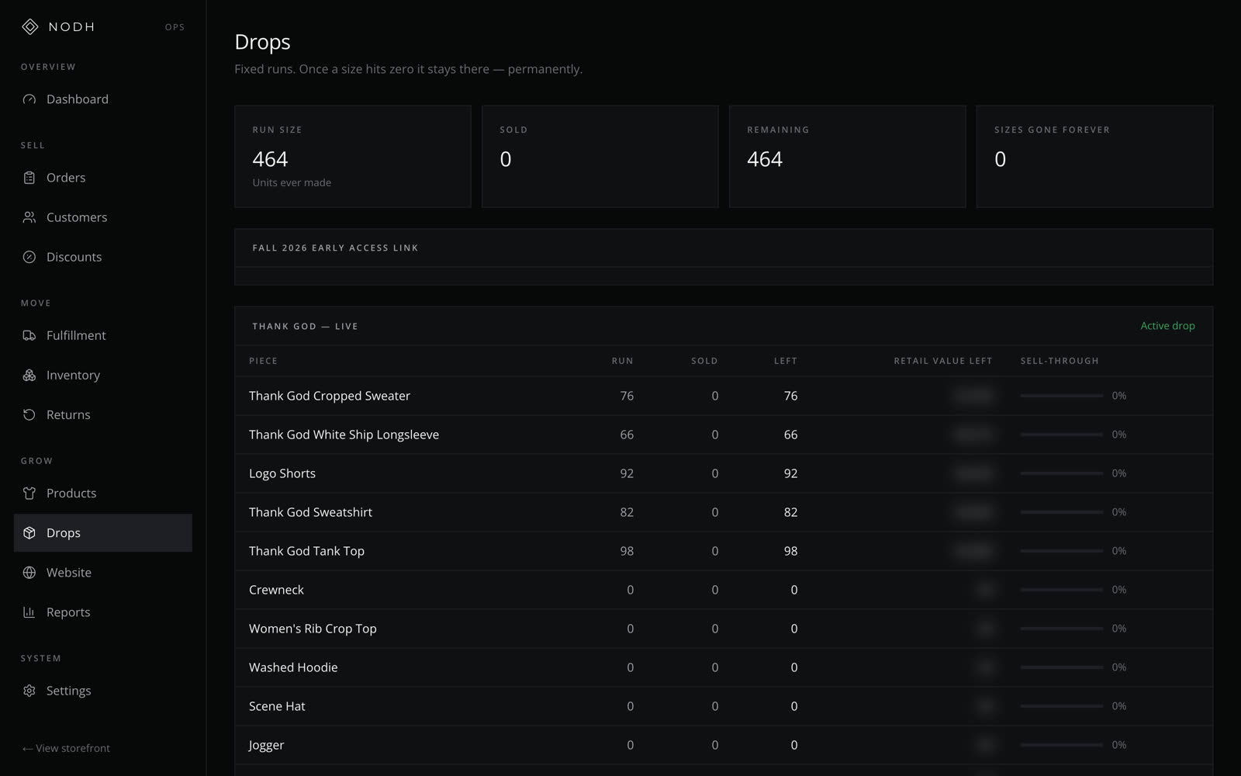The height and width of the screenshot is (776, 1241).
Task: Click the Discounts badge icon
Action: pyautogui.click(x=29, y=257)
